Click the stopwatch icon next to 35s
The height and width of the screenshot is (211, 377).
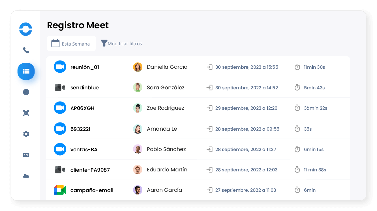[297, 129]
